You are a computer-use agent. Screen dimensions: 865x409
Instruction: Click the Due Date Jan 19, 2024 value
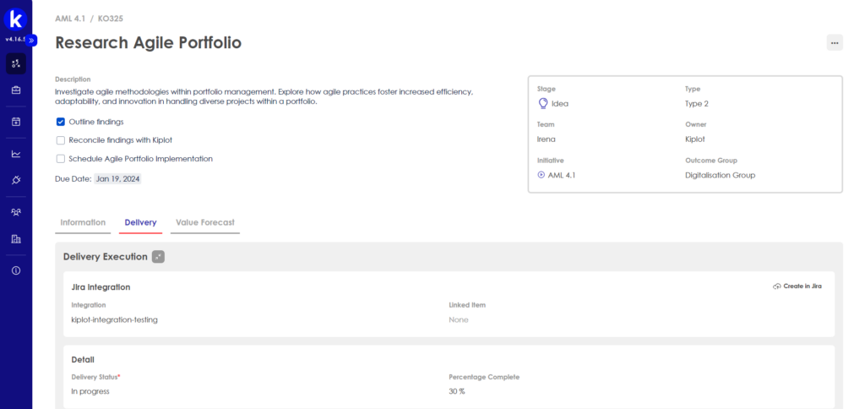(117, 179)
